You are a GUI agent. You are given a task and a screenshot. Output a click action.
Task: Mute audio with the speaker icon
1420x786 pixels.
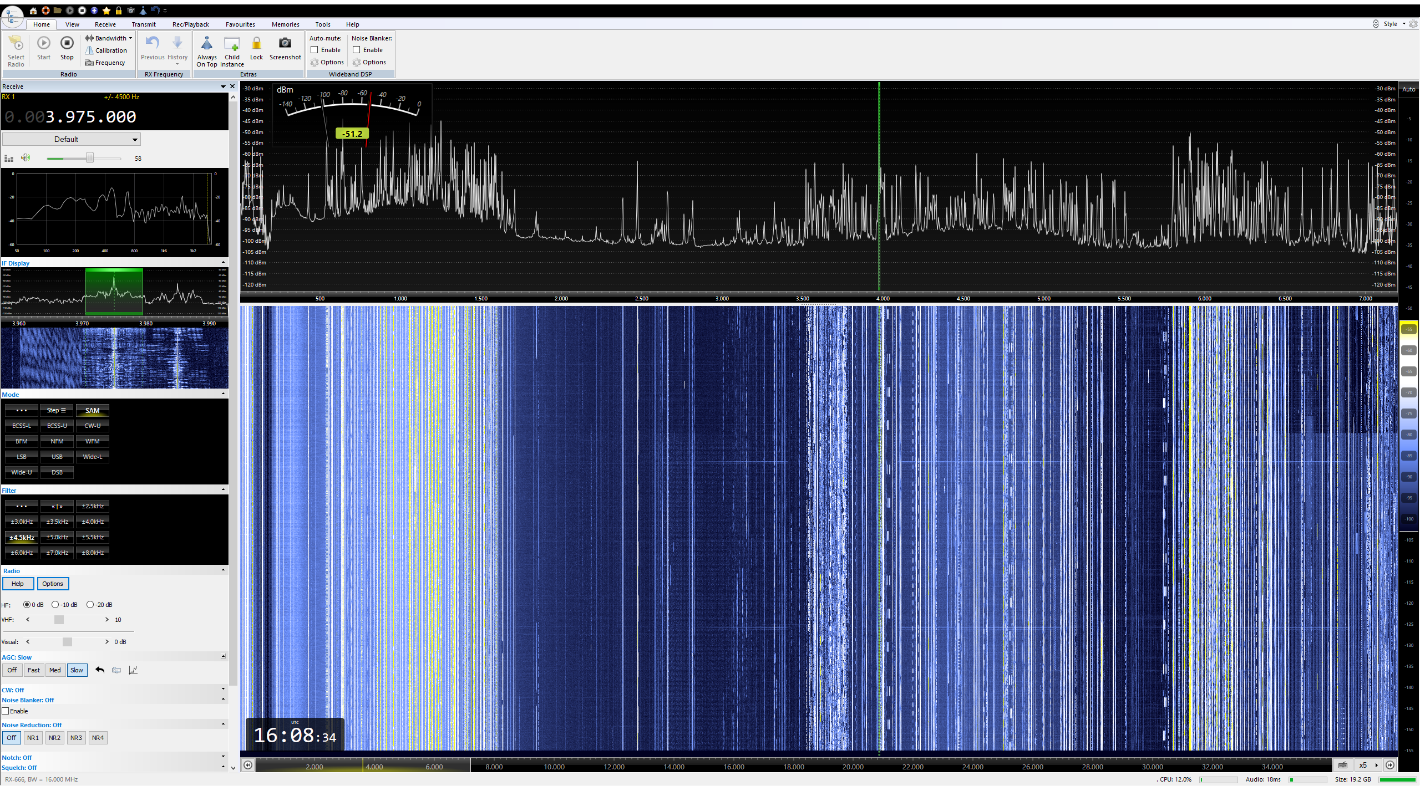[x=25, y=158]
